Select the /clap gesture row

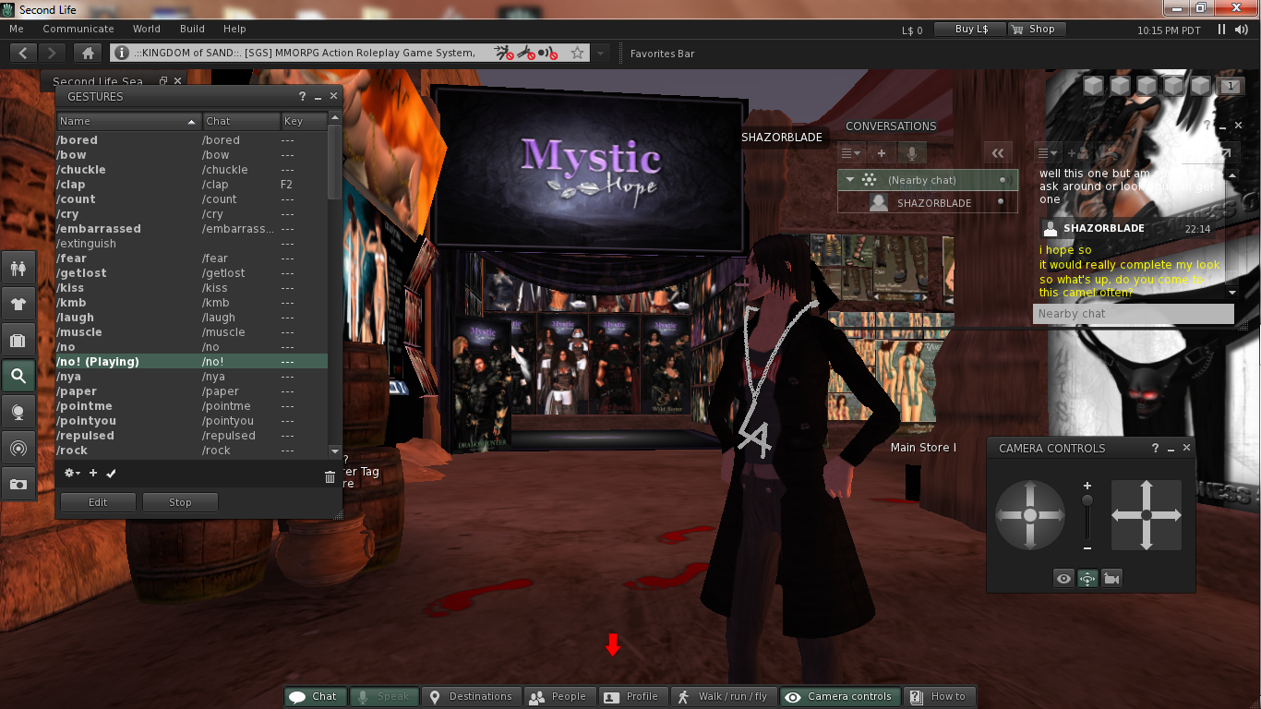191,185
